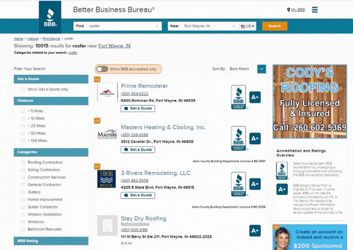Image resolution: width=353 pixels, height=250 pixels.
Task: Open the US country selector dropdown
Action: pos(248,26)
